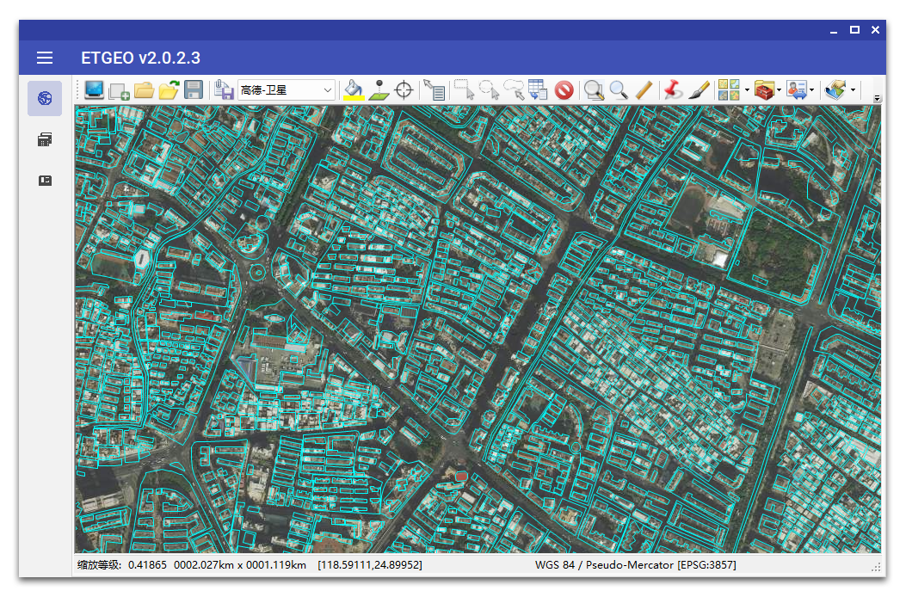
Task: Expand the layers stack dropdown arrow
Action: [853, 89]
